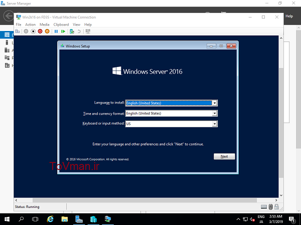Open Help in Server Manager
The image size is (301, 225).
coord(289,16)
